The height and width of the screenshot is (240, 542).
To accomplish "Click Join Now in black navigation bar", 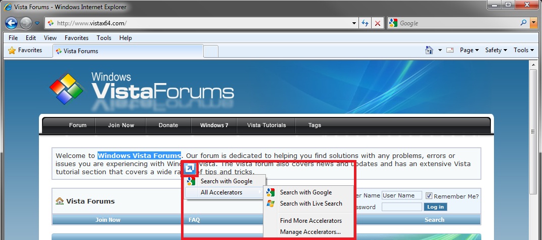I will coord(121,126).
